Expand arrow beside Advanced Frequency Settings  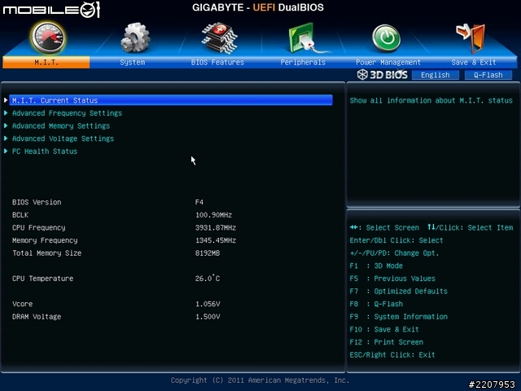point(6,113)
